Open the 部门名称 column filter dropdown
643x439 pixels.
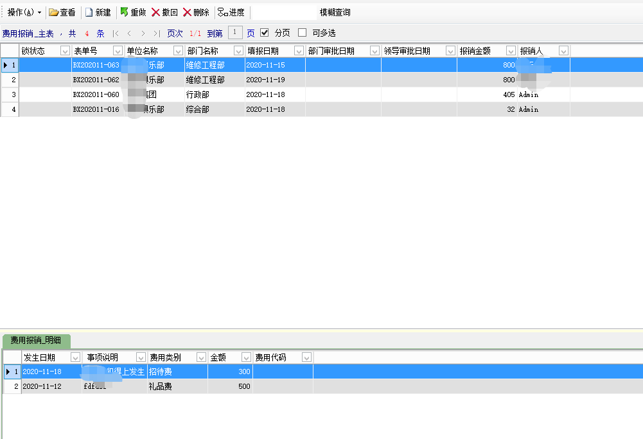[x=238, y=51]
